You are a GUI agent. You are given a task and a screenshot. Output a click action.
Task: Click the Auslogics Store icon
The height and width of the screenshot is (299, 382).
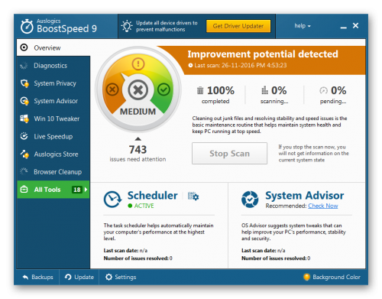[24, 154]
